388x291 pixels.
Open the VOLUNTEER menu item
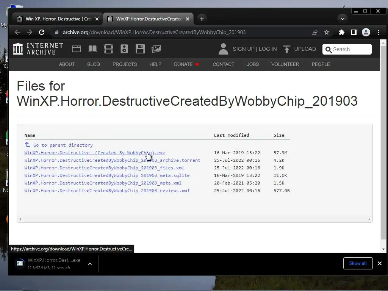pos(285,64)
